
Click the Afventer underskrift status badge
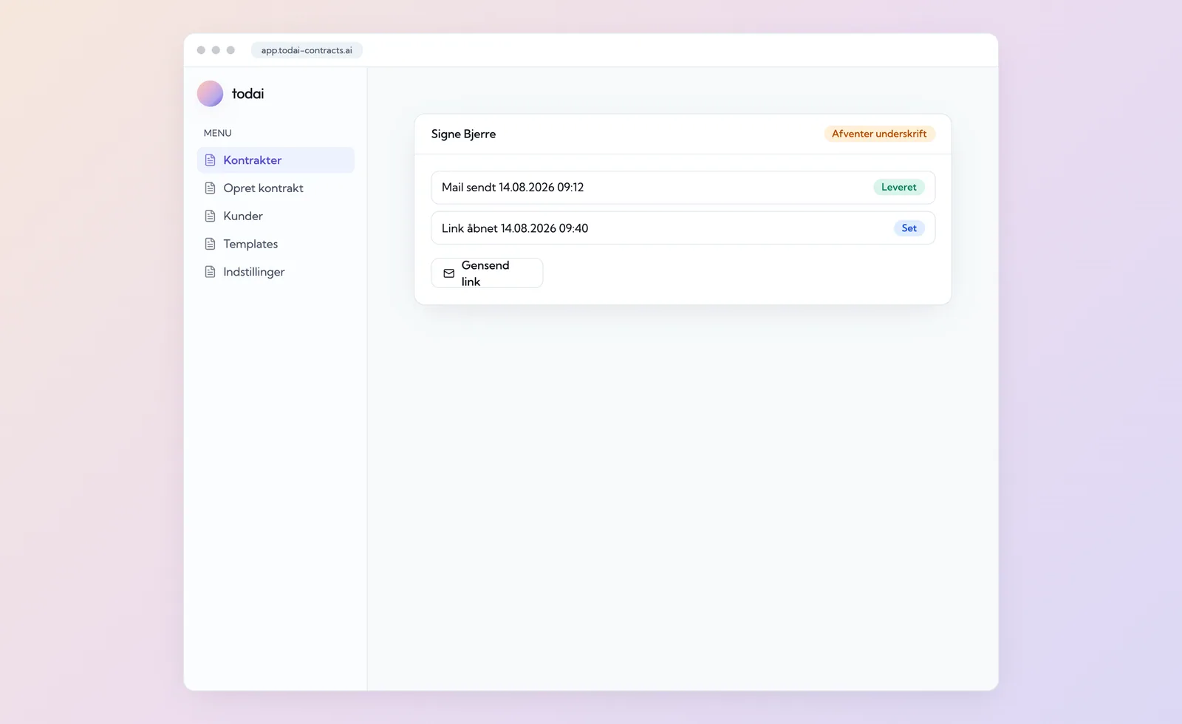[x=879, y=134]
